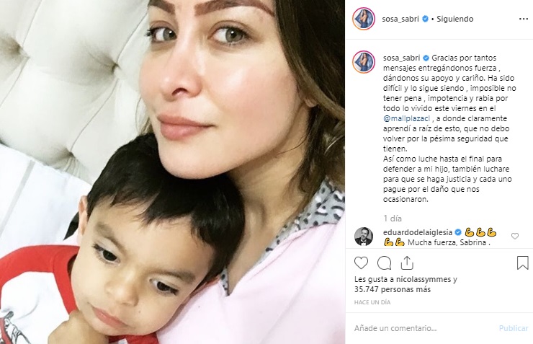Open nicolassymmes profile from likes
This screenshot has height=344, width=533.
click(421, 280)
